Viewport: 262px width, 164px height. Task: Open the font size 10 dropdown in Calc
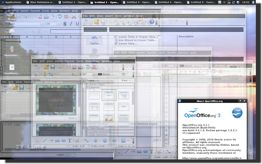point(58,24)
